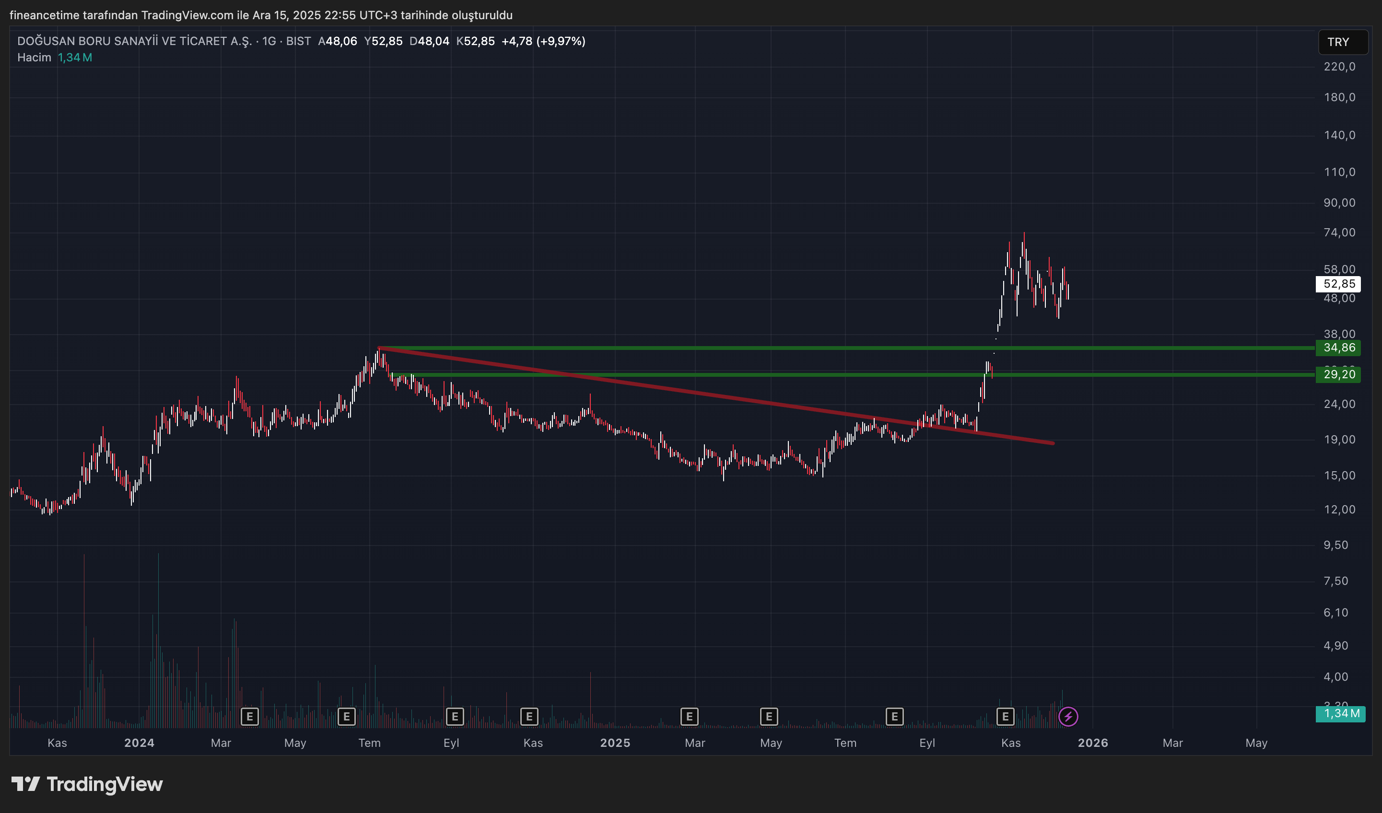
Task: Click the 52,85 current price label
Action: tap(1338, 284)
